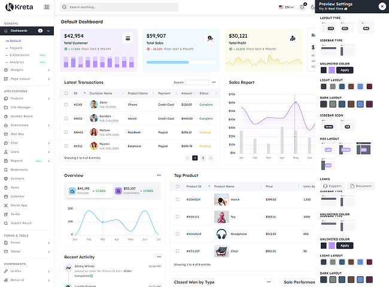The height and width of the screenshot is (287, 389).
Task: Open the Projects dashboard submenu item
Action: point(16,48)
